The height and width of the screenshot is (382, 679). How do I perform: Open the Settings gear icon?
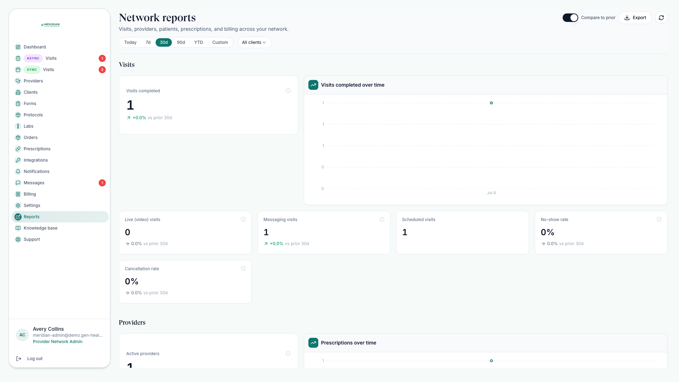18,206
